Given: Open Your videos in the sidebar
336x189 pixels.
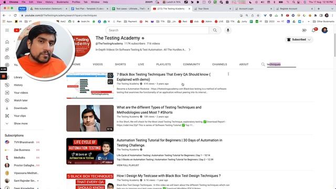Looking at the screenshot, I should pyautogui.click(x=21, y=93).
